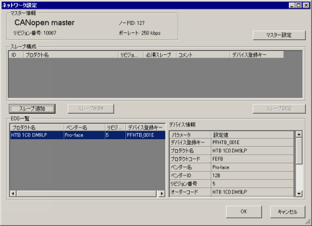Screen dimensions: 312x226
Task: Click the Pro-face vendor cell in EDS list
Action: pyautogui.click(x=84, y=135)
